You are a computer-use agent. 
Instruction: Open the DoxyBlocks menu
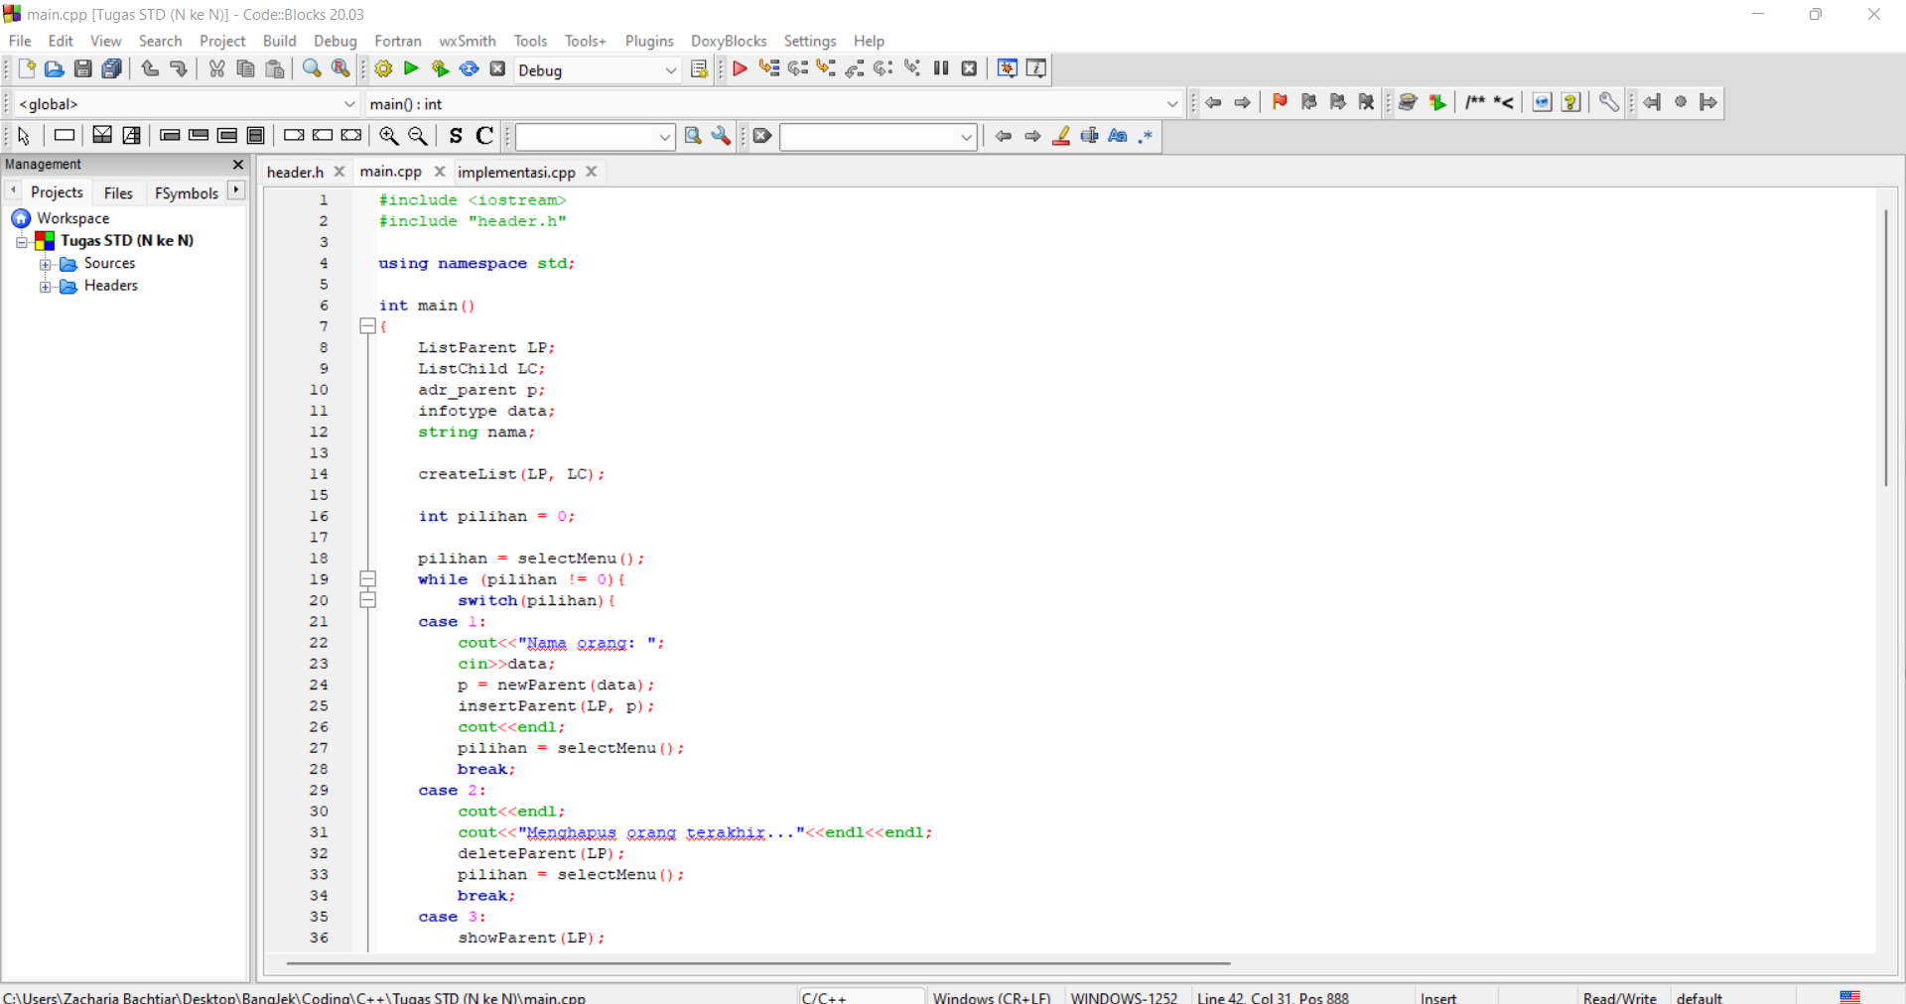pyautogui.click(x=729, y=41)
